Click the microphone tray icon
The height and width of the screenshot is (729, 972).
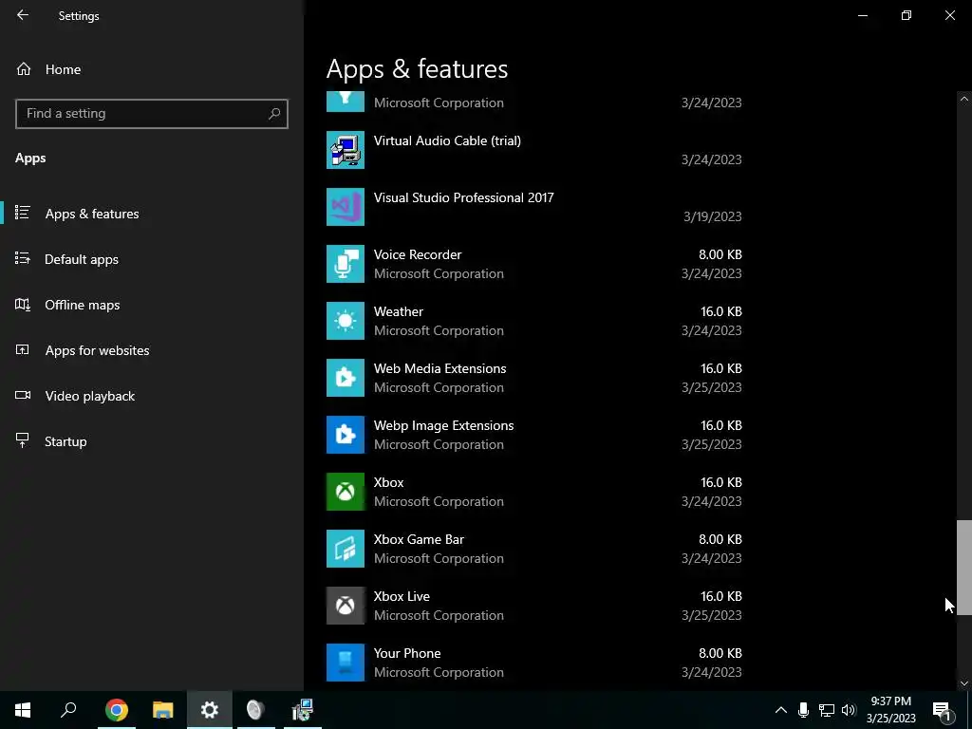pos(803,710)
